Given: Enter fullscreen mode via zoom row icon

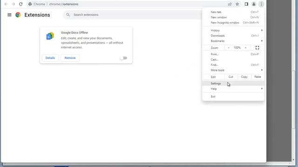Looking at the screenshot, I should 257,48.
